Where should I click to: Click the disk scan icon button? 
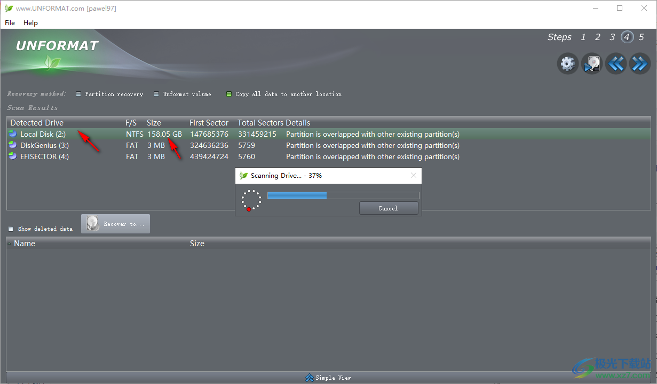[x=591, y=64]
